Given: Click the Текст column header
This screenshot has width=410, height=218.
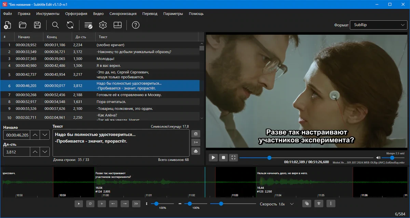Looking at the screenshot, I should click(x=147, y=37).
